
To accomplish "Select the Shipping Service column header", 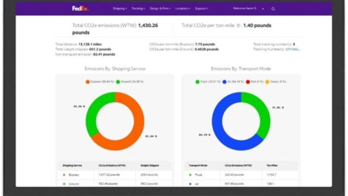I will coord(72,166).
